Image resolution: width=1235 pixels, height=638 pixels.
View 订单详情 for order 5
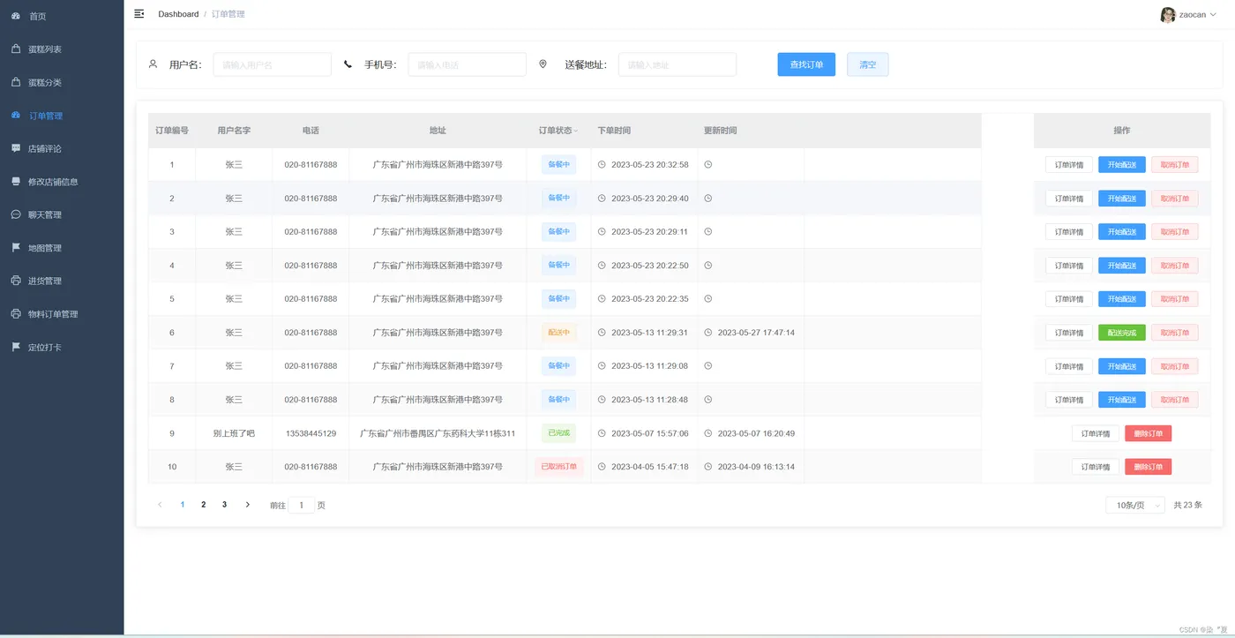(1068, 299)
